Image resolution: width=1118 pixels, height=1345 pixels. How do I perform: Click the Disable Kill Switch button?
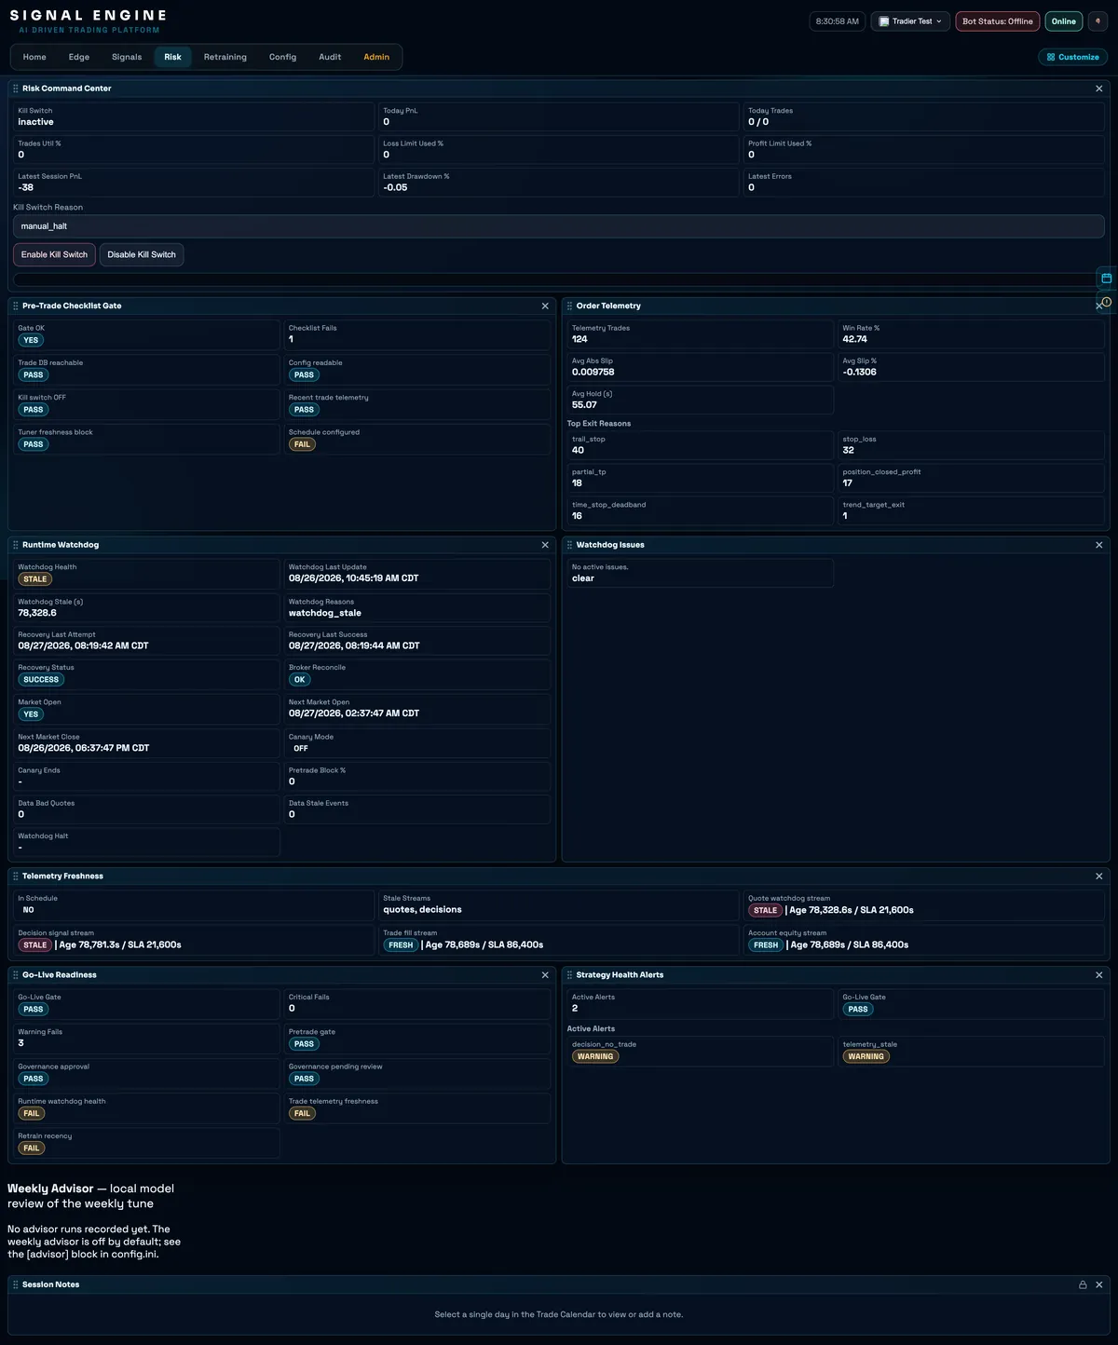point(142,254)
